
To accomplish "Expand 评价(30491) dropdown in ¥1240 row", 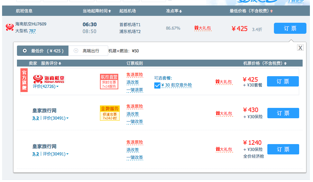I will coord(56,154).
